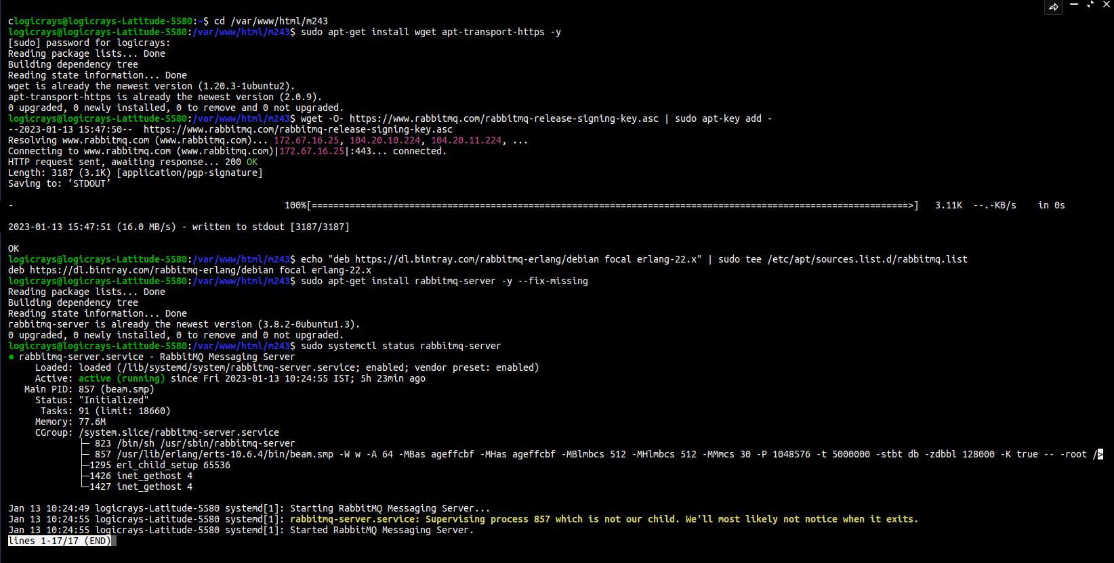Click 'Main PID: 857 (beam.smp)' line
The image size is (1114, 563).
89,389
